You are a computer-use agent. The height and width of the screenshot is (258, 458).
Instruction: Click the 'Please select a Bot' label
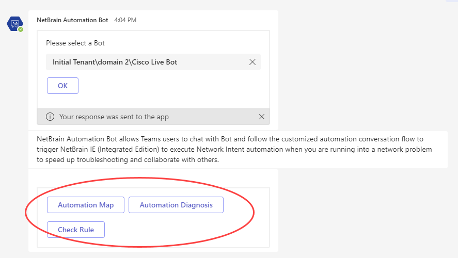coord(75,43)
